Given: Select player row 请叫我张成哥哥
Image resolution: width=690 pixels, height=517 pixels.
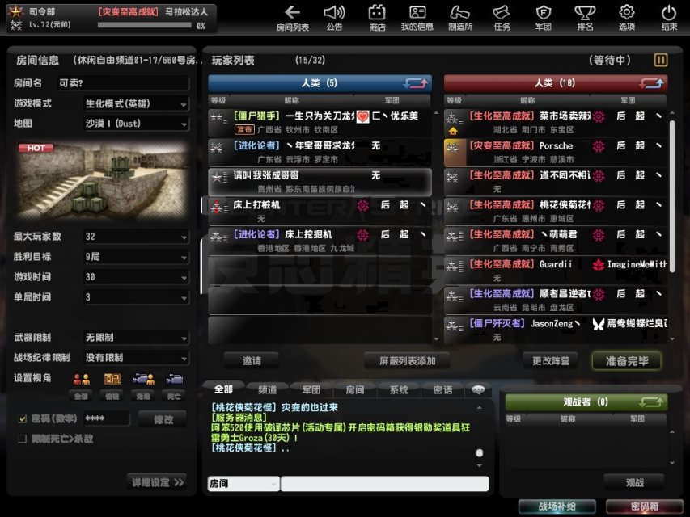Looking at the screenshot, I should (320, 182).
